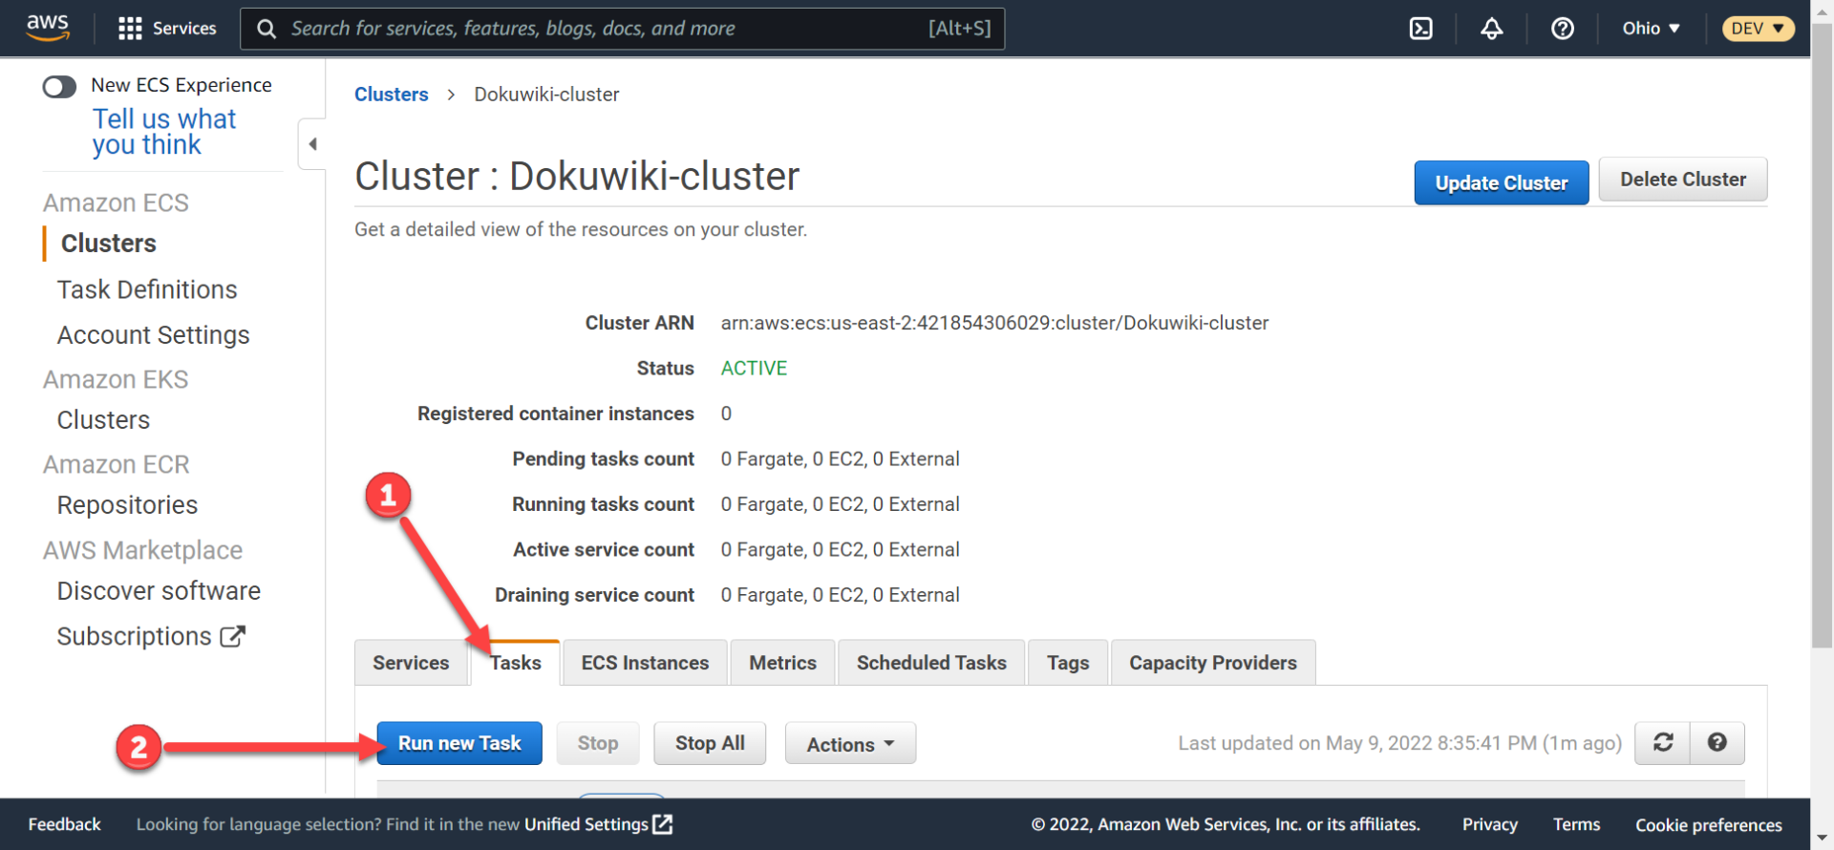Image resolution: width=1834 pixels, height=850 pixels.
Task: Open the notifications bell
Action: (x=1491, y=29)
